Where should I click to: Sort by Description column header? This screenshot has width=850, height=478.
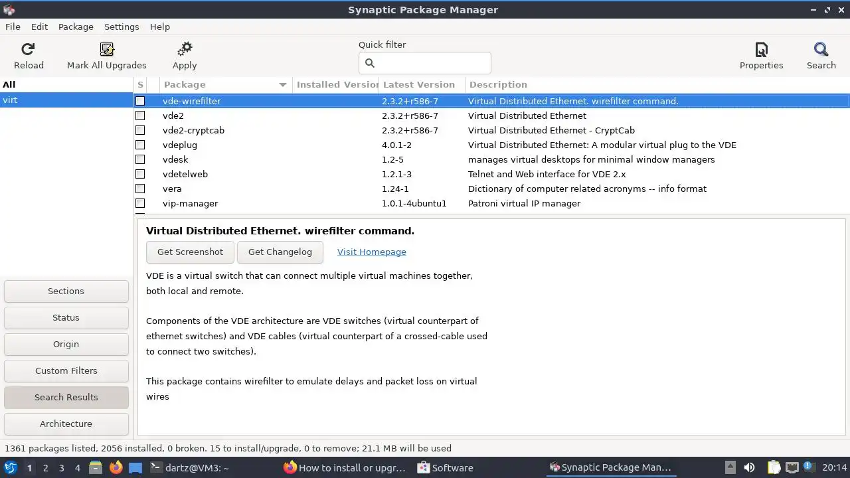click(x=657, y=84)
